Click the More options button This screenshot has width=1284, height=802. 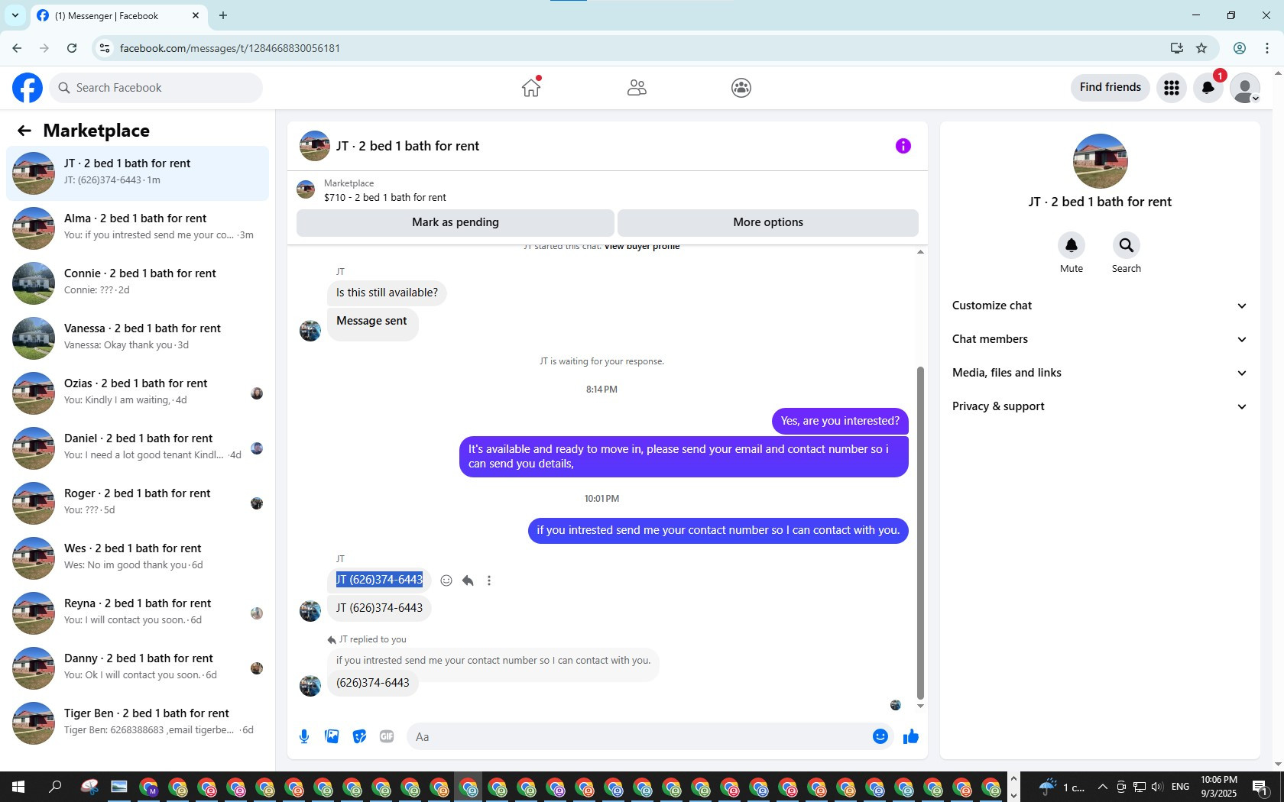tap(768, 222)
